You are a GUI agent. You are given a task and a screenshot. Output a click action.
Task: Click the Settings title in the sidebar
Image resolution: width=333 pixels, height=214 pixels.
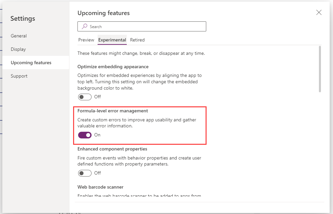pyautogui.click(x=23, y=19)
